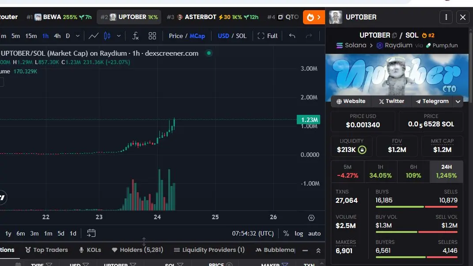
Task: Open the Liquidity Providers (1) tab
Action: click(209, 250)
